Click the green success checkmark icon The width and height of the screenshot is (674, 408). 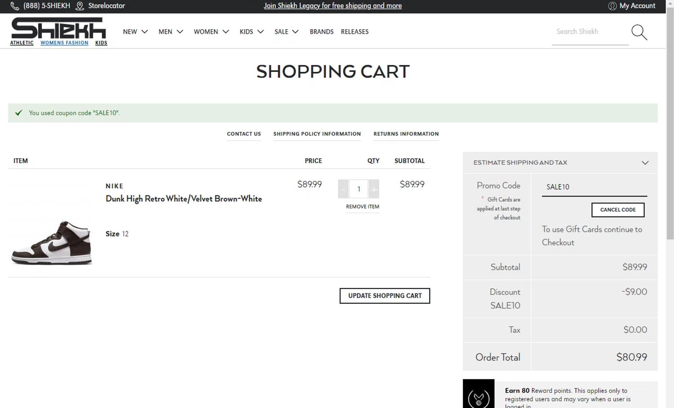pos(18,113)
